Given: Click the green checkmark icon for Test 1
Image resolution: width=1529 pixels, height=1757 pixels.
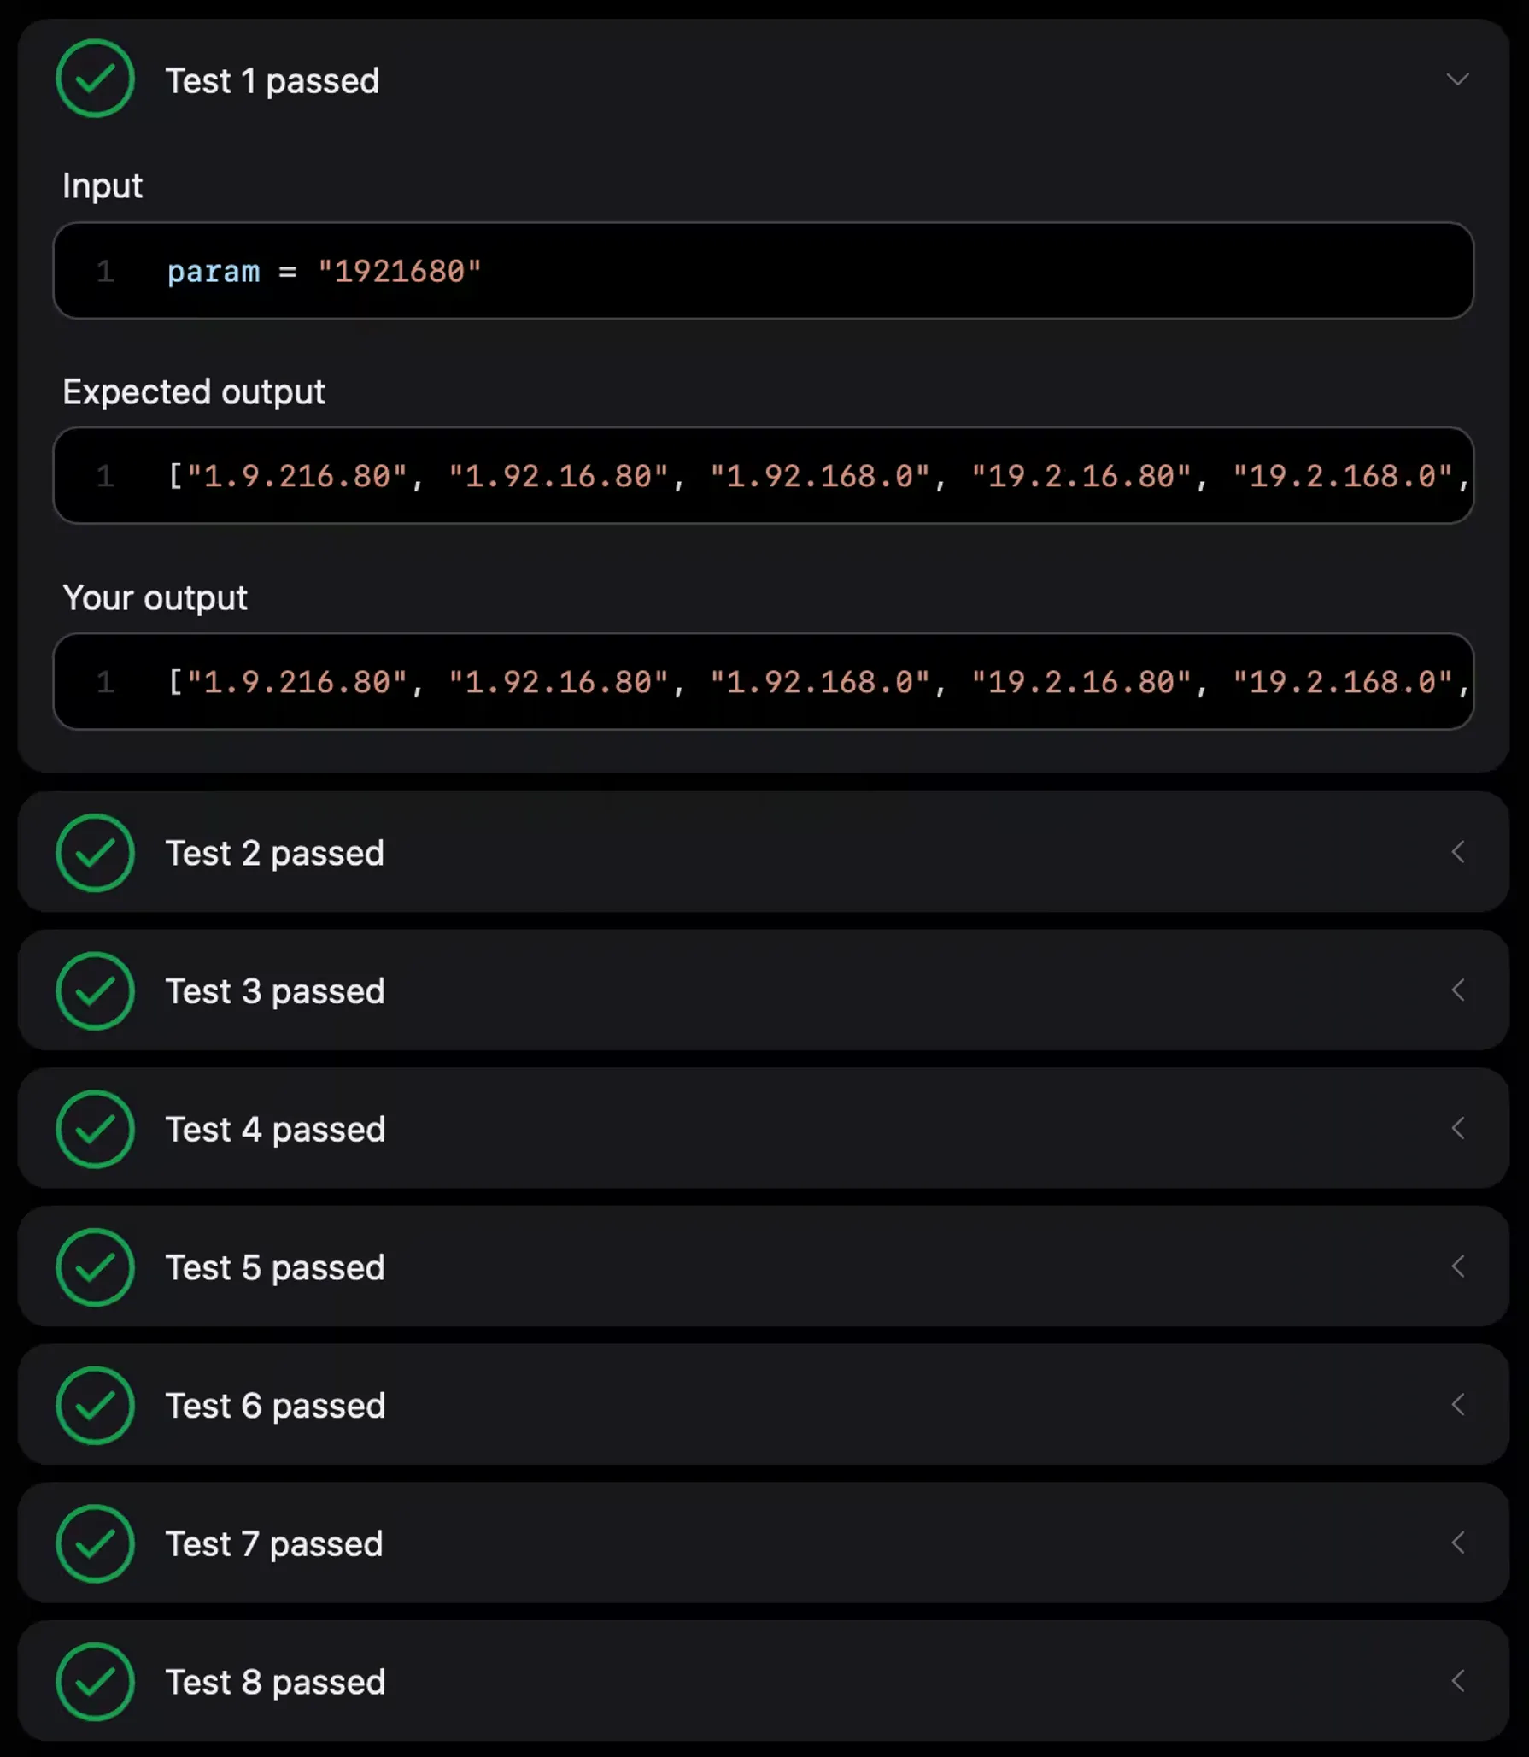Looking at the screenshot, I should point(95,79).
